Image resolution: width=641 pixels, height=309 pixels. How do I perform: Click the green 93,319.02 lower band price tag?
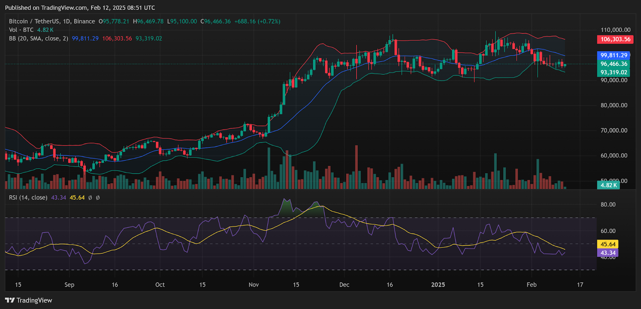point(613,72)
